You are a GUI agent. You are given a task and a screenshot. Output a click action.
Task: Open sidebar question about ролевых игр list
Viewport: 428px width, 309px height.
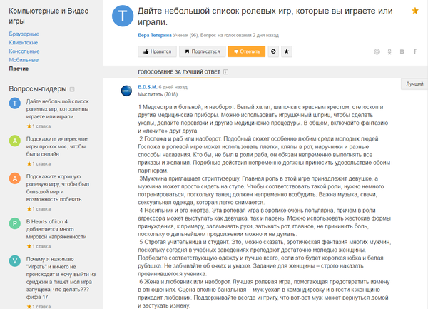point(58,109)
